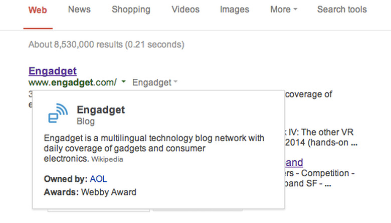Open the Engadget search result title link
Viewport: 391px width, 223px height.
(x=53, y=71)
